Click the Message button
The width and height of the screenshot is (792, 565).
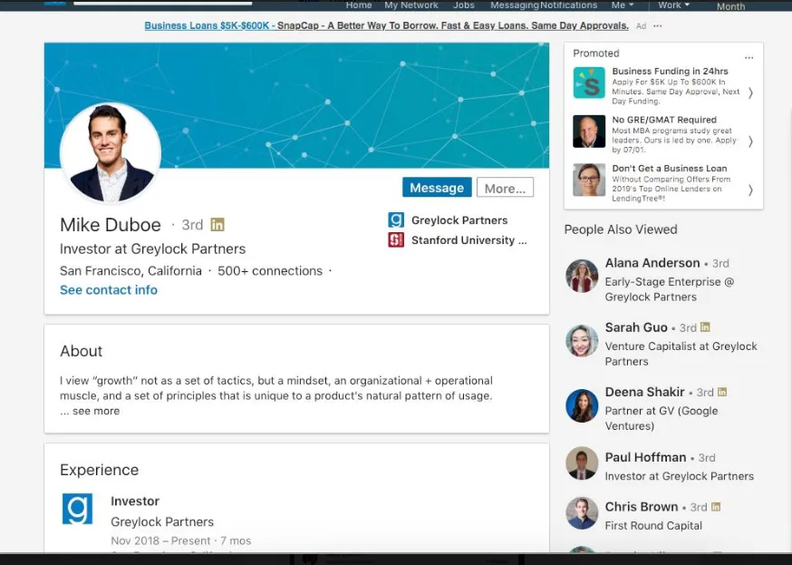tap(437, 188)
